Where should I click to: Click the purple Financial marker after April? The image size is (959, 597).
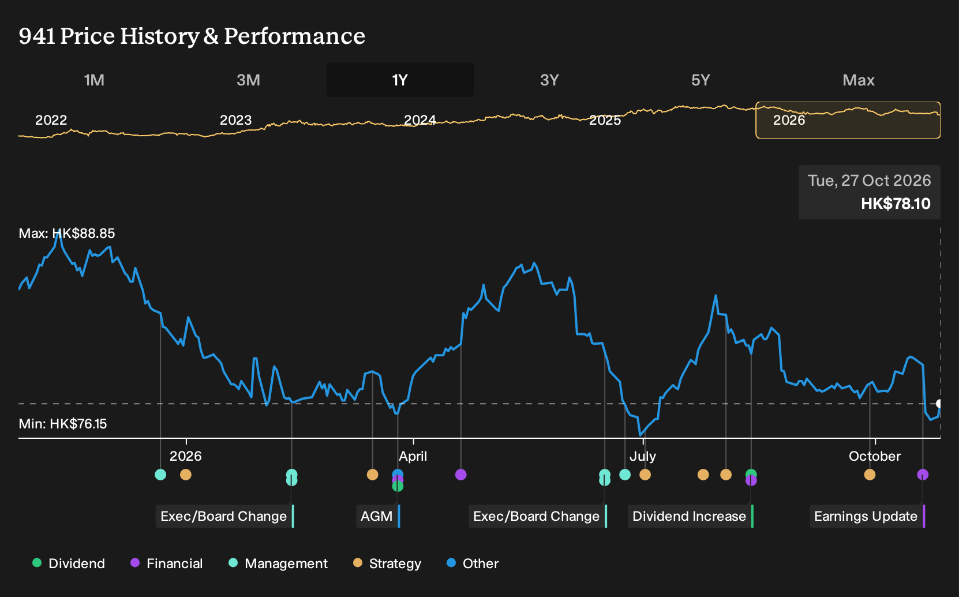pos(460,475)
